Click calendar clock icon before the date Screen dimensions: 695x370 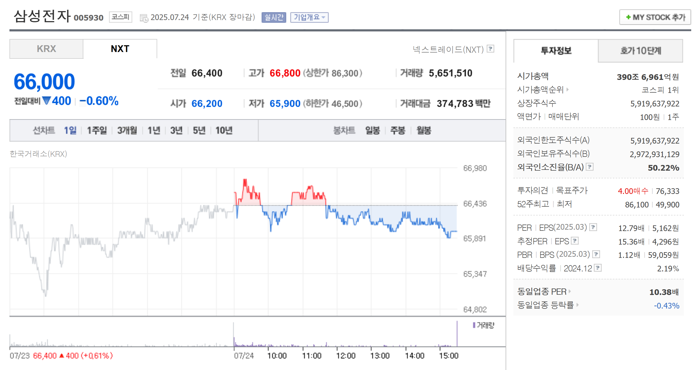coord(144,18)
